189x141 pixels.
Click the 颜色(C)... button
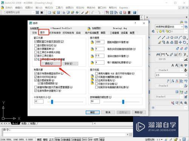51,64
